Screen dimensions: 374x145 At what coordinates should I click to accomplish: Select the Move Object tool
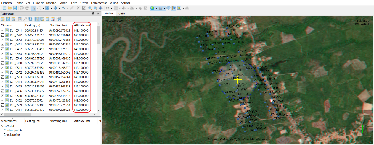pyautogui.click(x=55, y=8)
